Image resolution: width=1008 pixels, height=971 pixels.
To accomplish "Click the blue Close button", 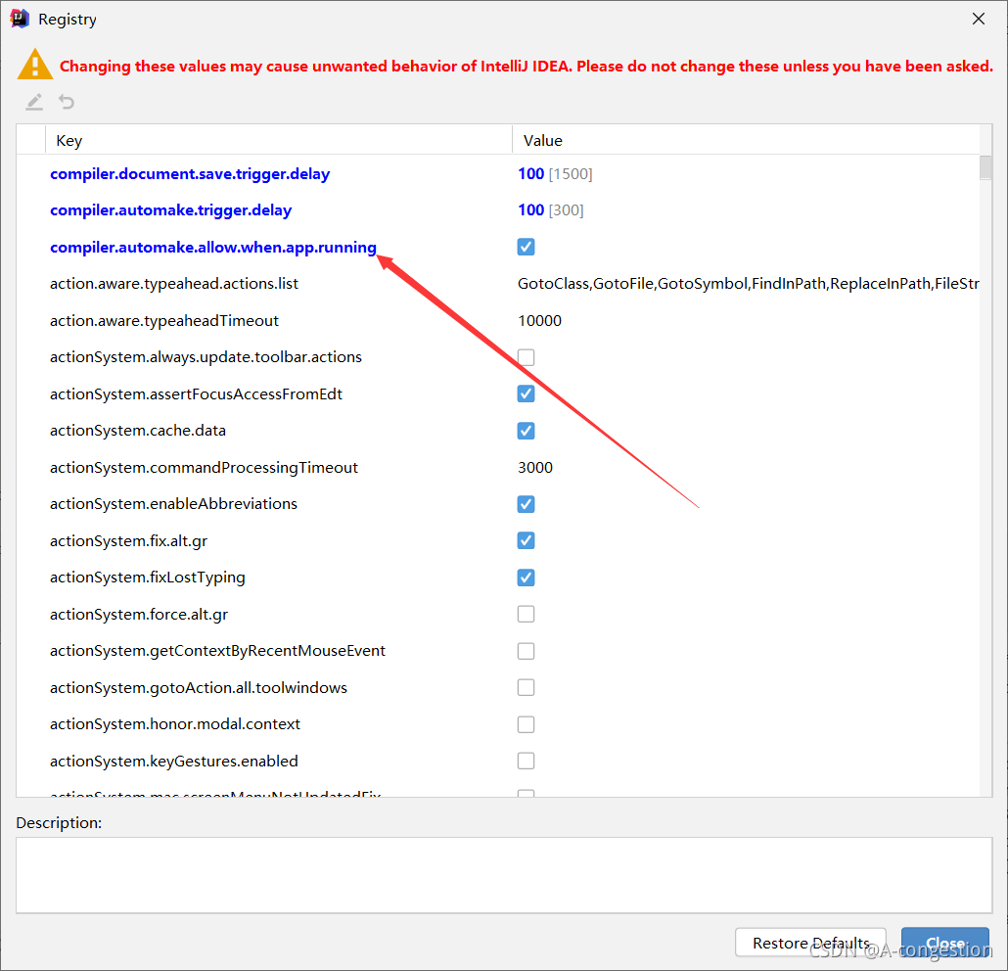I will point(945,943).
